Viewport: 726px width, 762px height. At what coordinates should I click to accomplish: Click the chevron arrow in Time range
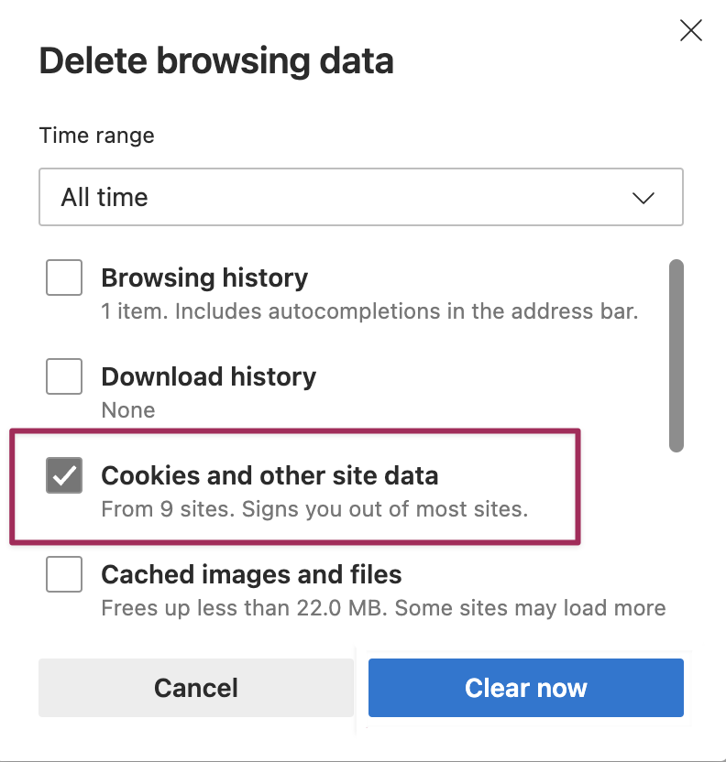point(643,198)
